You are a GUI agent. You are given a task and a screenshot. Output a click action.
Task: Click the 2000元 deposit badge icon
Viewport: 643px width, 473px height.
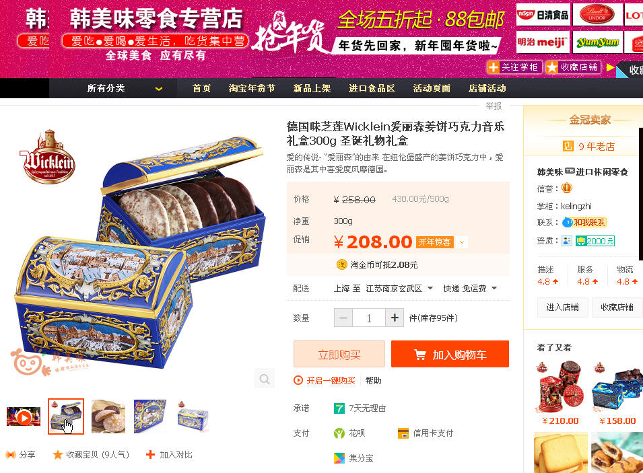tap(595, 241)
